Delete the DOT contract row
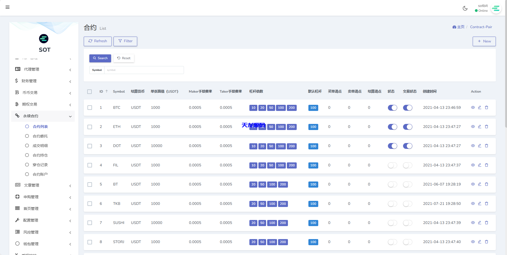The width and height of the screenshot is (507, 255). click(x=487, y=146)
